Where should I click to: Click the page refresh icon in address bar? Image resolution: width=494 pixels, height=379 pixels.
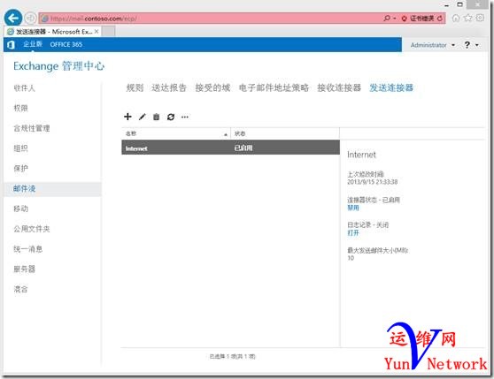pyautogui.click(x=440, y=19)
